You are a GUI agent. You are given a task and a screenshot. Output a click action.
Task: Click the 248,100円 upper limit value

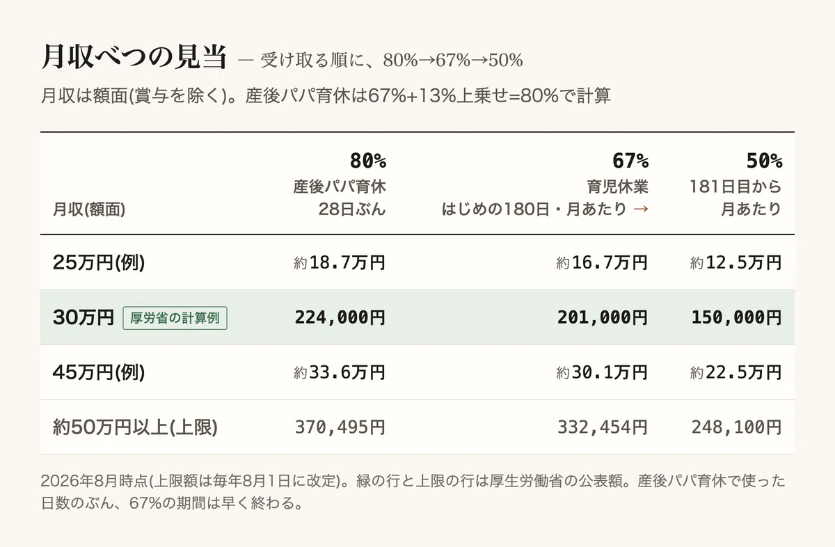(x=737, y=427)
